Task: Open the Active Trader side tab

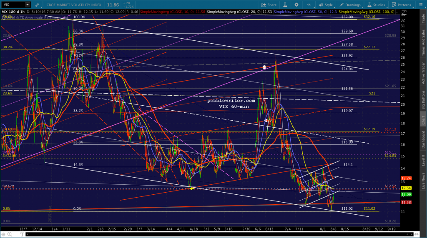Action: pos(423,73)
